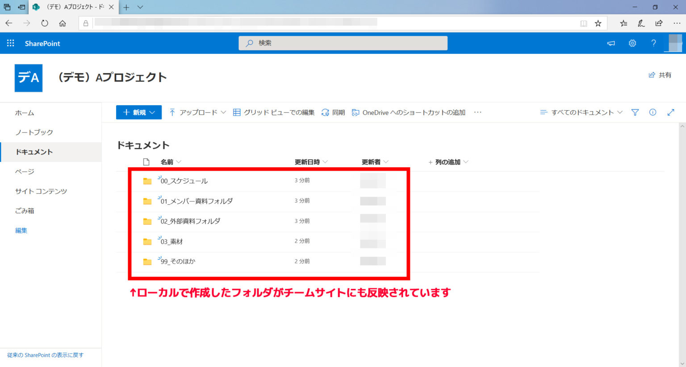Open the SharePoint app launcher waffle icon
Image resolution: width=686 pixels, height=367 pixels.
(10, 43)
